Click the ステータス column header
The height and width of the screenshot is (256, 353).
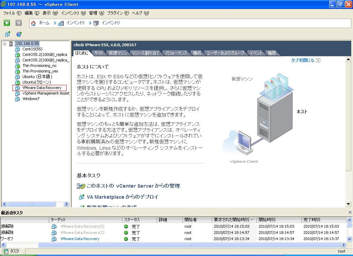[x=140, y=220]
